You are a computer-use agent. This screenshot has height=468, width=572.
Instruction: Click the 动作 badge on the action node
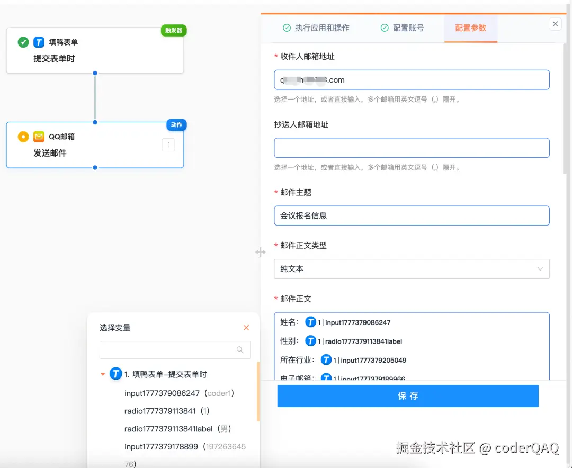176,125
